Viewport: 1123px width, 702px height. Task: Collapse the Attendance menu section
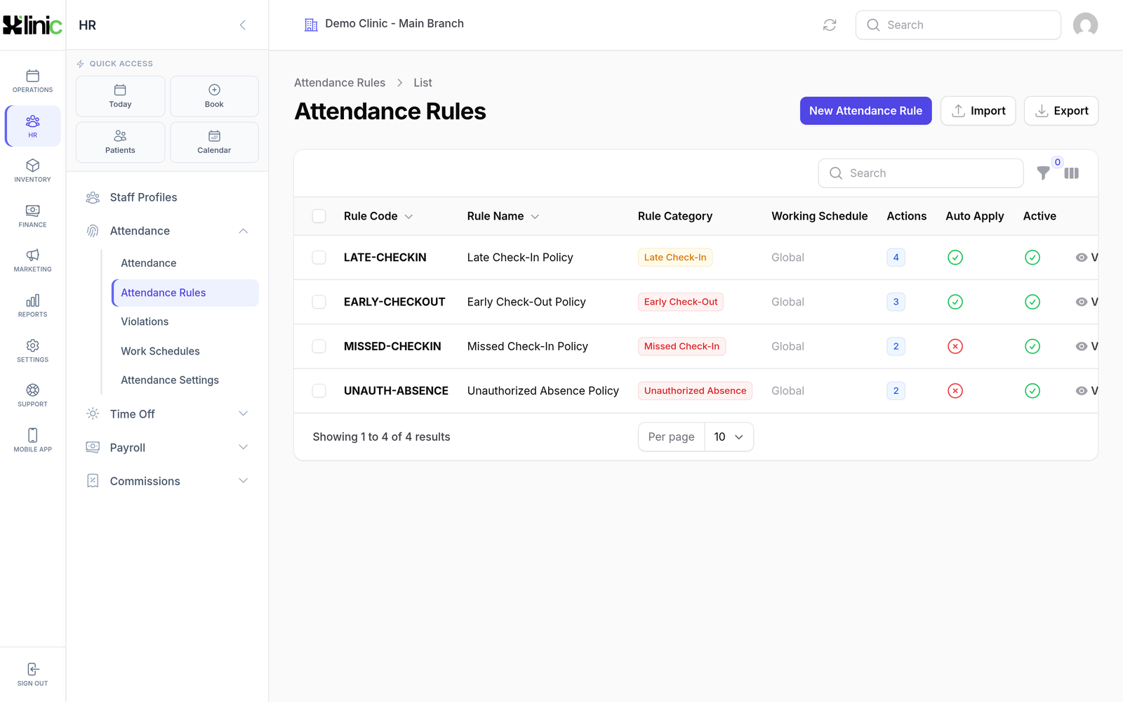tap(244, 231)
